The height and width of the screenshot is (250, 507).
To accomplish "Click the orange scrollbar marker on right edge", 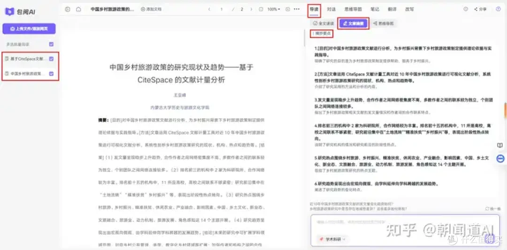I will click(506, 111).
